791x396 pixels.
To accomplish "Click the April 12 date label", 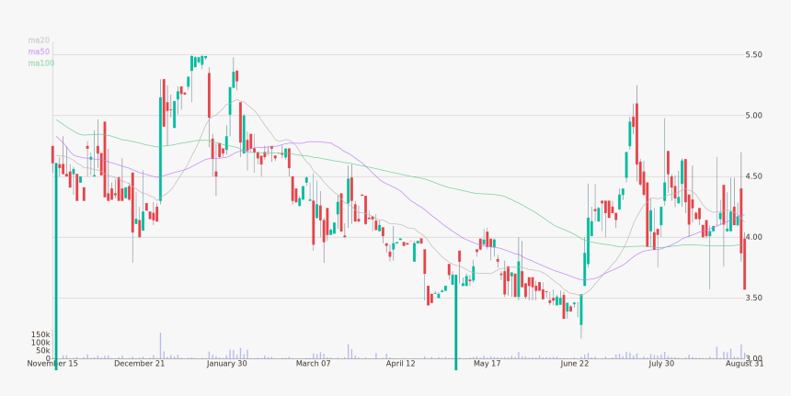I will (400, 363).
